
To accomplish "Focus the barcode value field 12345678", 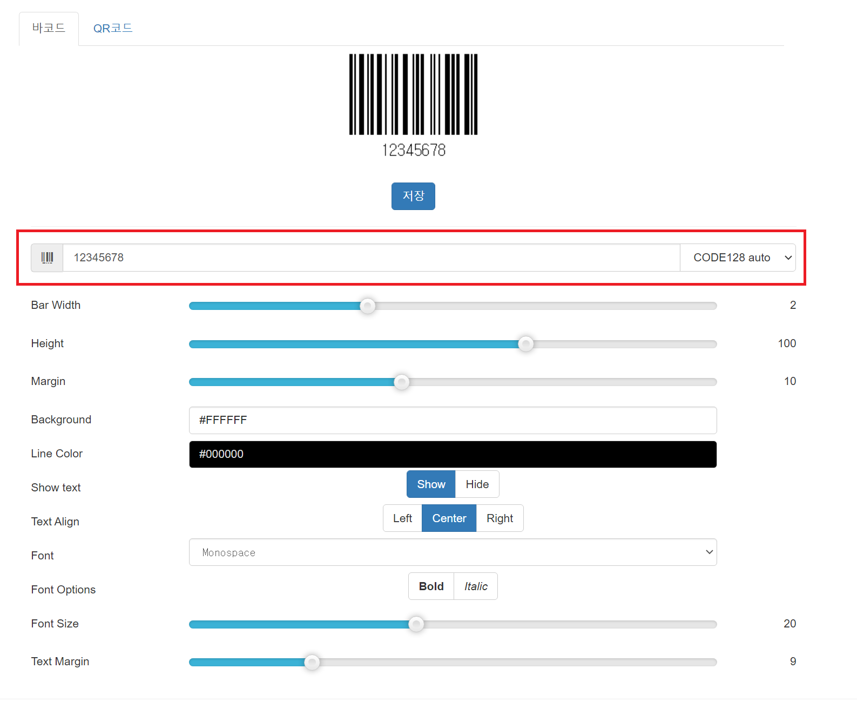I will click(x=371, y=258).
